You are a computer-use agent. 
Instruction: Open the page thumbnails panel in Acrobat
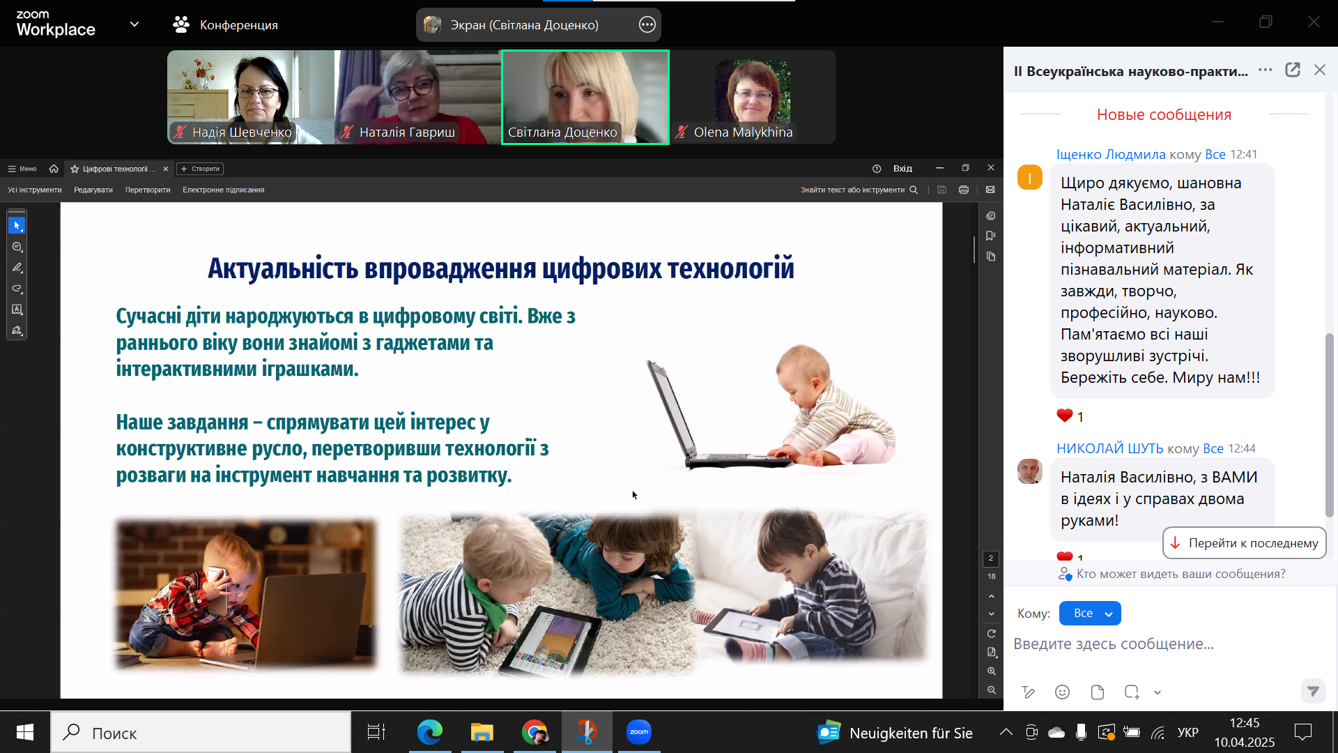tap(991, 257)
